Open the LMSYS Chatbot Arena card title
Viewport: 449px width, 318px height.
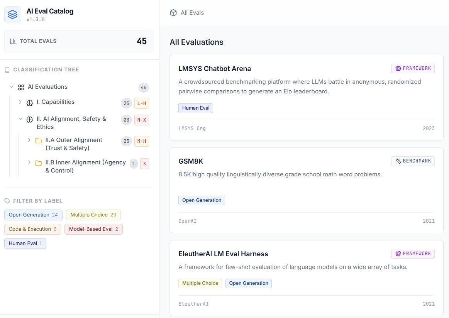[215, 69]
